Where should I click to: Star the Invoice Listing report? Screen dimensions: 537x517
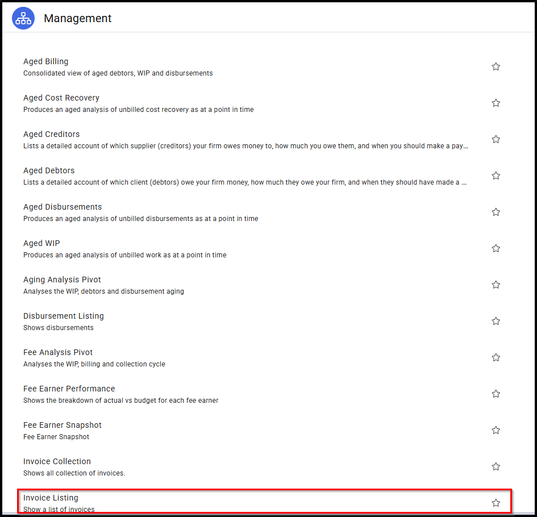[496, 503]
